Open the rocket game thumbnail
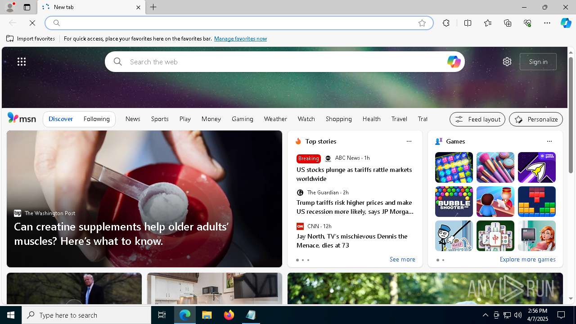Image resolution: width=576 pixels, height=324 pixels. (536, 167)
